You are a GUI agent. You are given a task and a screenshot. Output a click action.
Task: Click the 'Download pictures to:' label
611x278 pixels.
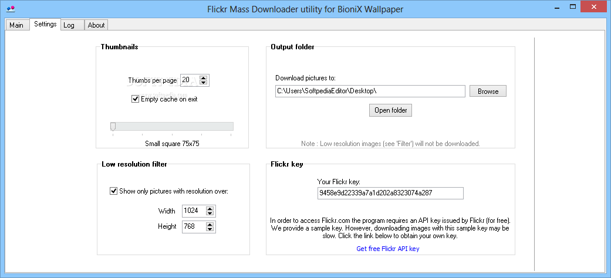click(x=305, y=78)
